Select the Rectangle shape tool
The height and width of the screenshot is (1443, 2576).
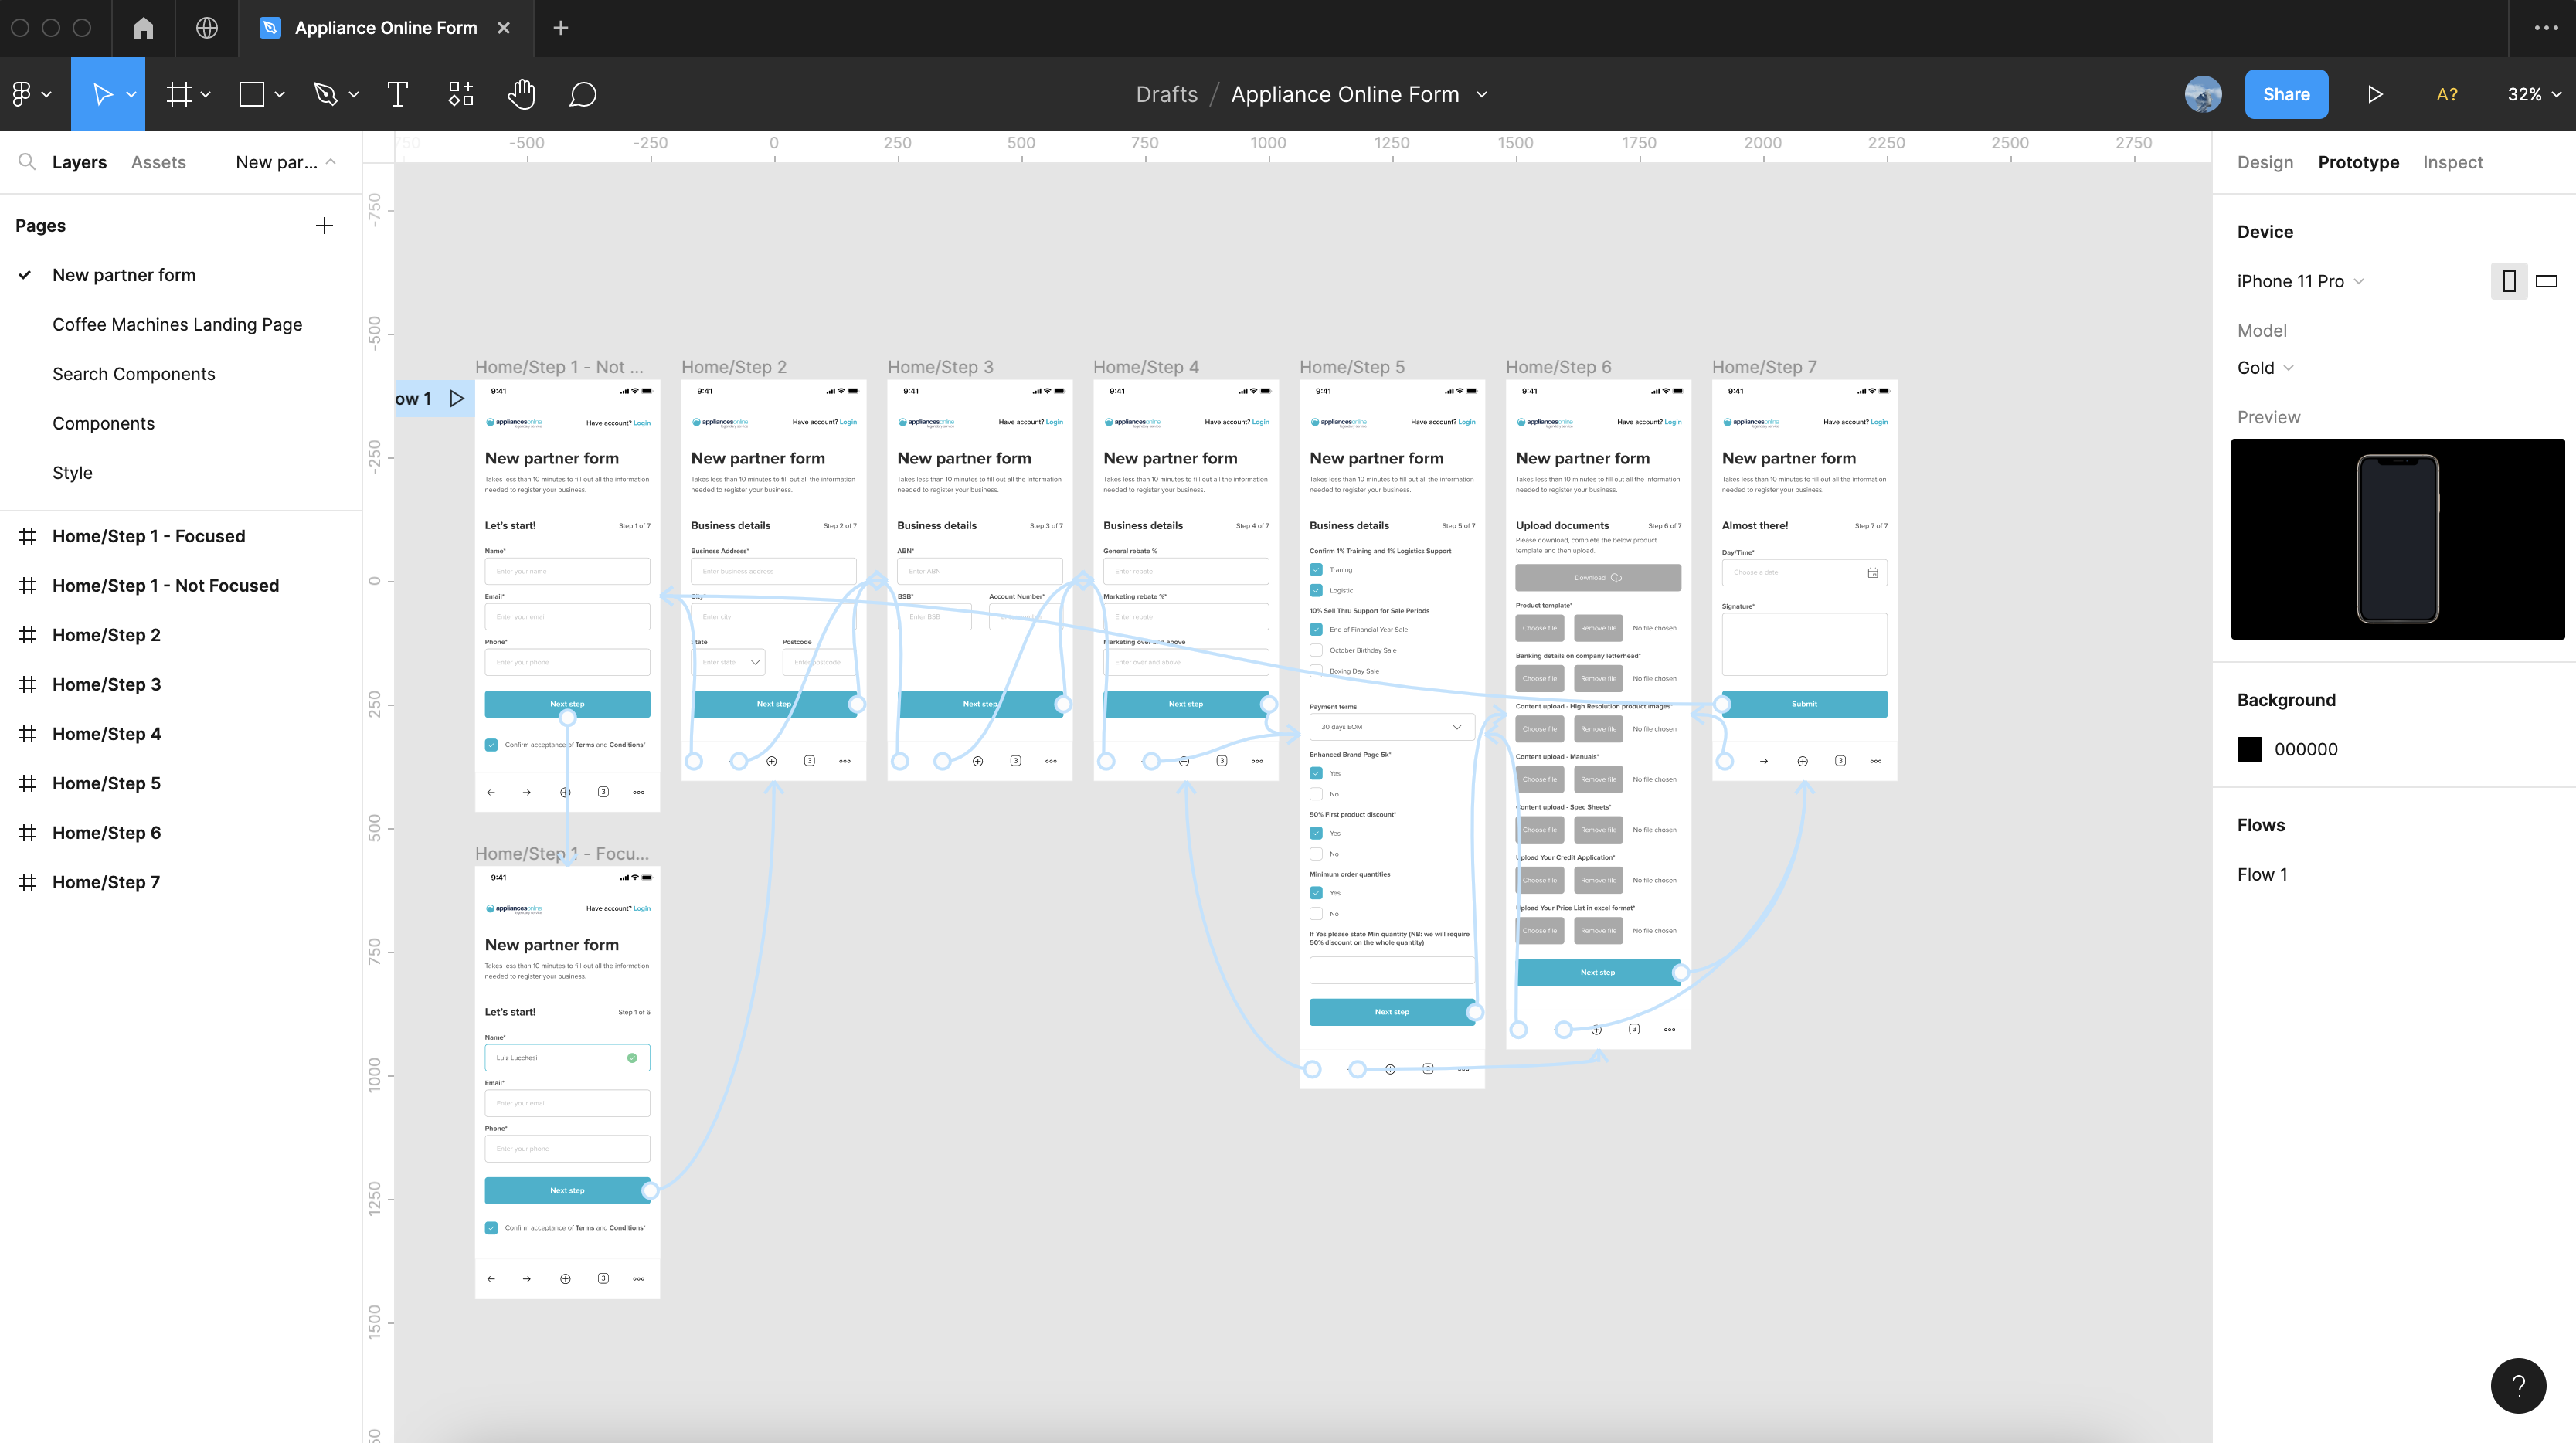(252, 94)
